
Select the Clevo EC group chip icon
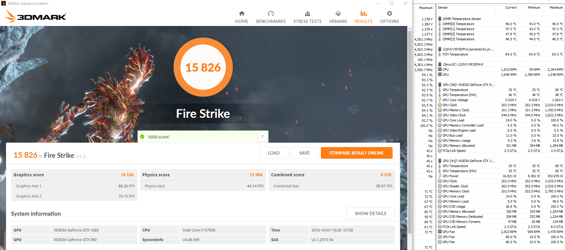pyautogui.click(x=440, y=64)
